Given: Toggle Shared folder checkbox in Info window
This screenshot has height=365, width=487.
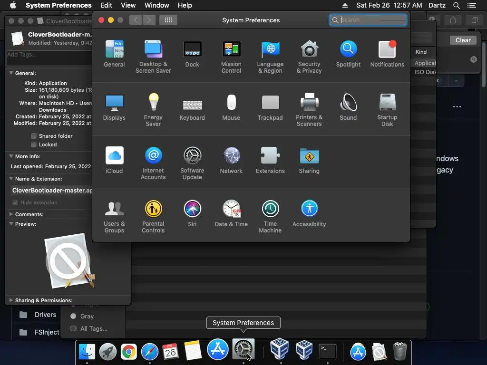Looking at the screenshot, I should point(34,136).
